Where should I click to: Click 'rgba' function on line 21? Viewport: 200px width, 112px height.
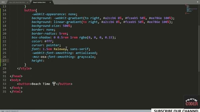point(83,37)
